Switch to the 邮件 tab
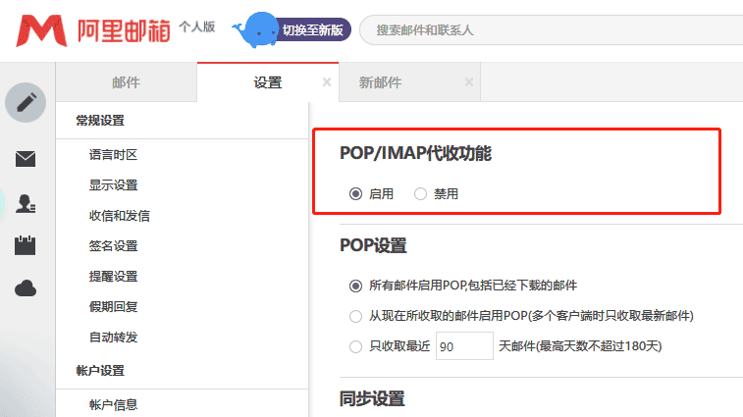 126,82
